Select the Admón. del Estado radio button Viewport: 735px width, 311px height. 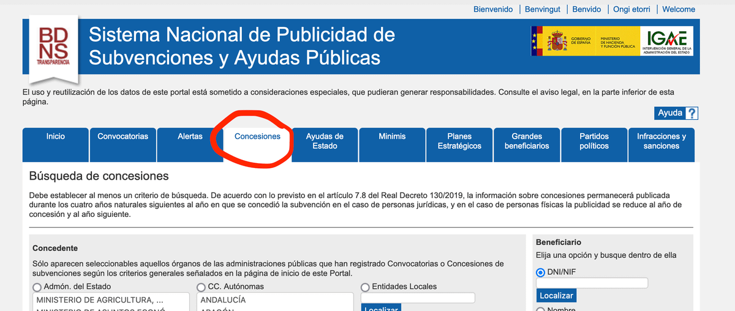click(x=37, y=287)
